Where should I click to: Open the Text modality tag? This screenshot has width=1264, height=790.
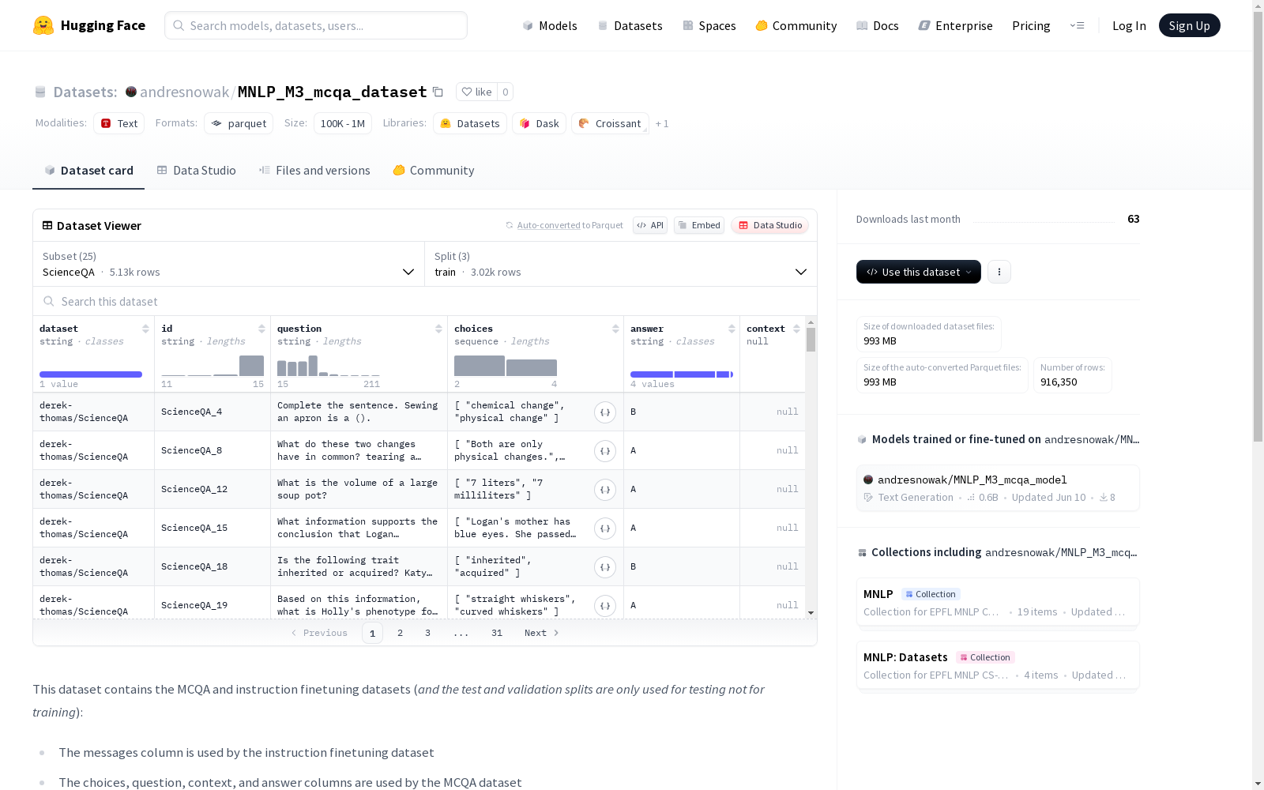click(x=118, y=123)
